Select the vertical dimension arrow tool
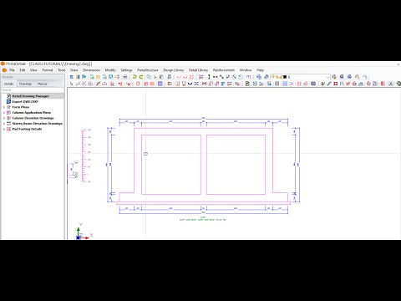401x301 pixels. tap(209, 77)
